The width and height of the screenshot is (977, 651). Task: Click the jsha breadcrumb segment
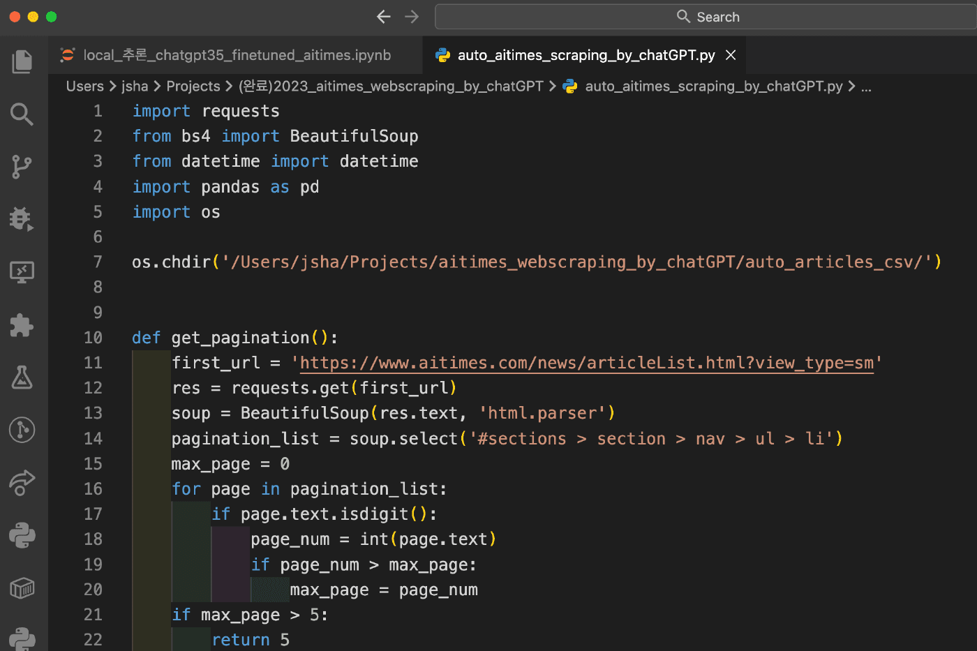point(135,87)
